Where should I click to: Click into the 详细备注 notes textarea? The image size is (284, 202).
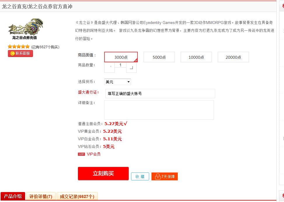159,110
